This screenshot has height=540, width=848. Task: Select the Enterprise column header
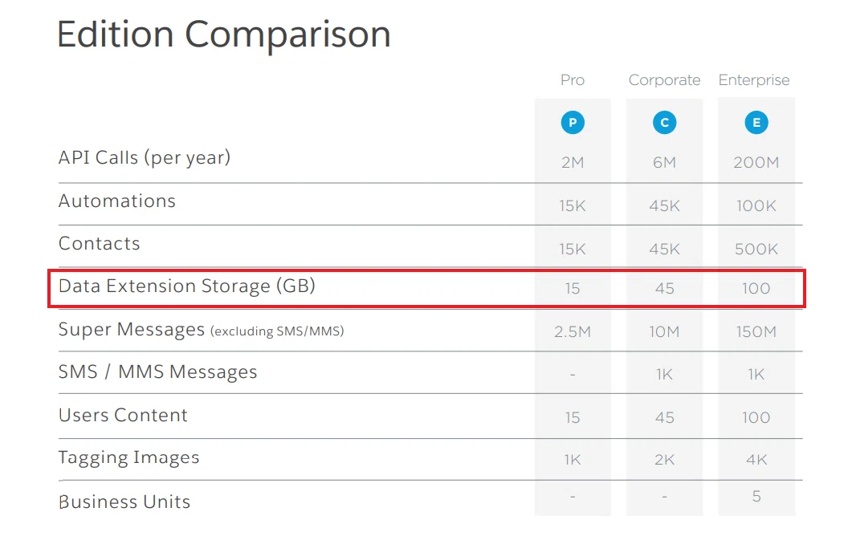click(x=754, y=80)
